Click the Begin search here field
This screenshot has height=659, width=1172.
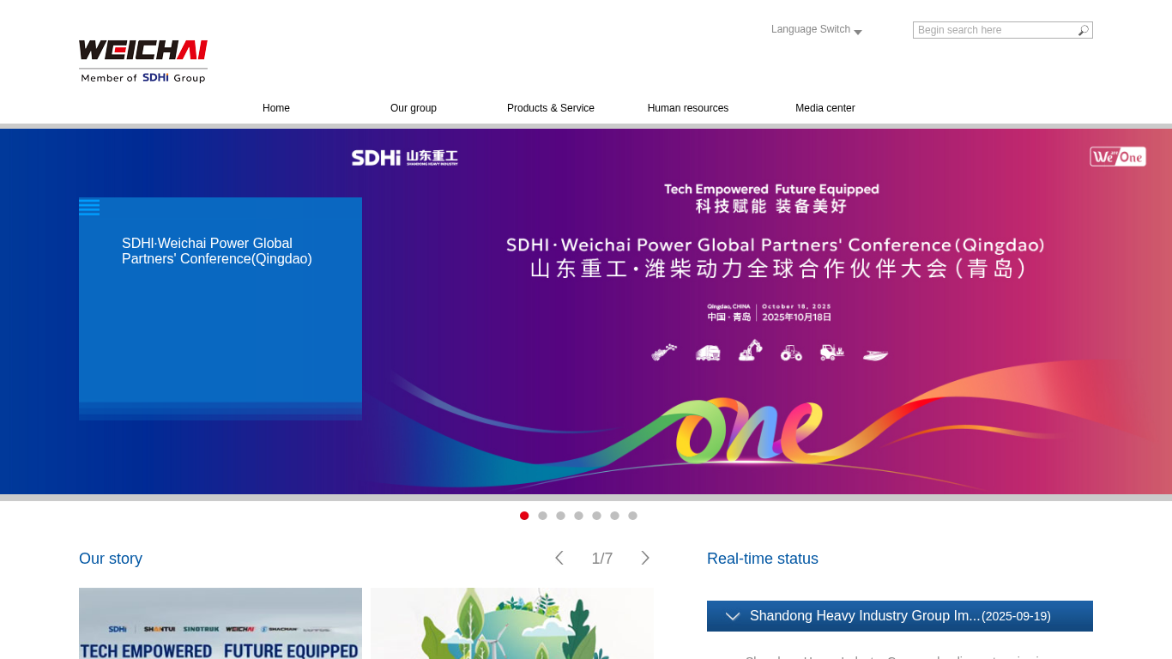(x=996, y=30)
